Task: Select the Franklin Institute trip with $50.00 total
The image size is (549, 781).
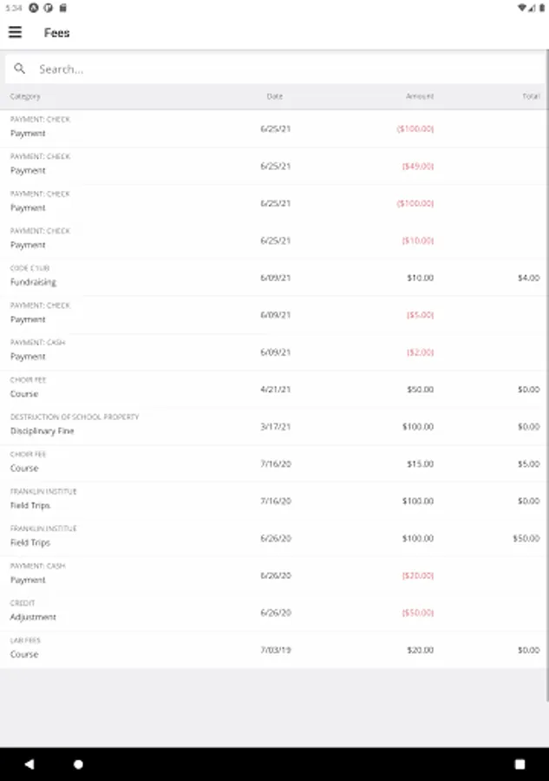Action: point(274,538)
